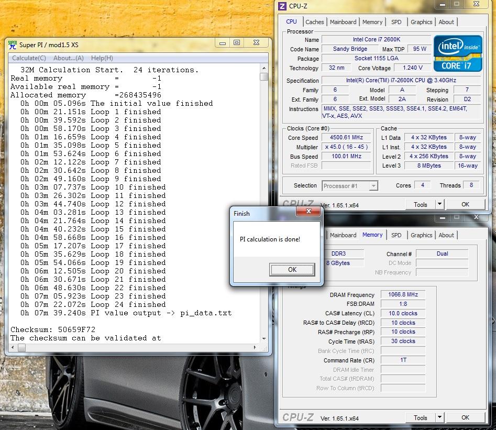Click Super PI scrollbar up arrow

tap(264, 68)
